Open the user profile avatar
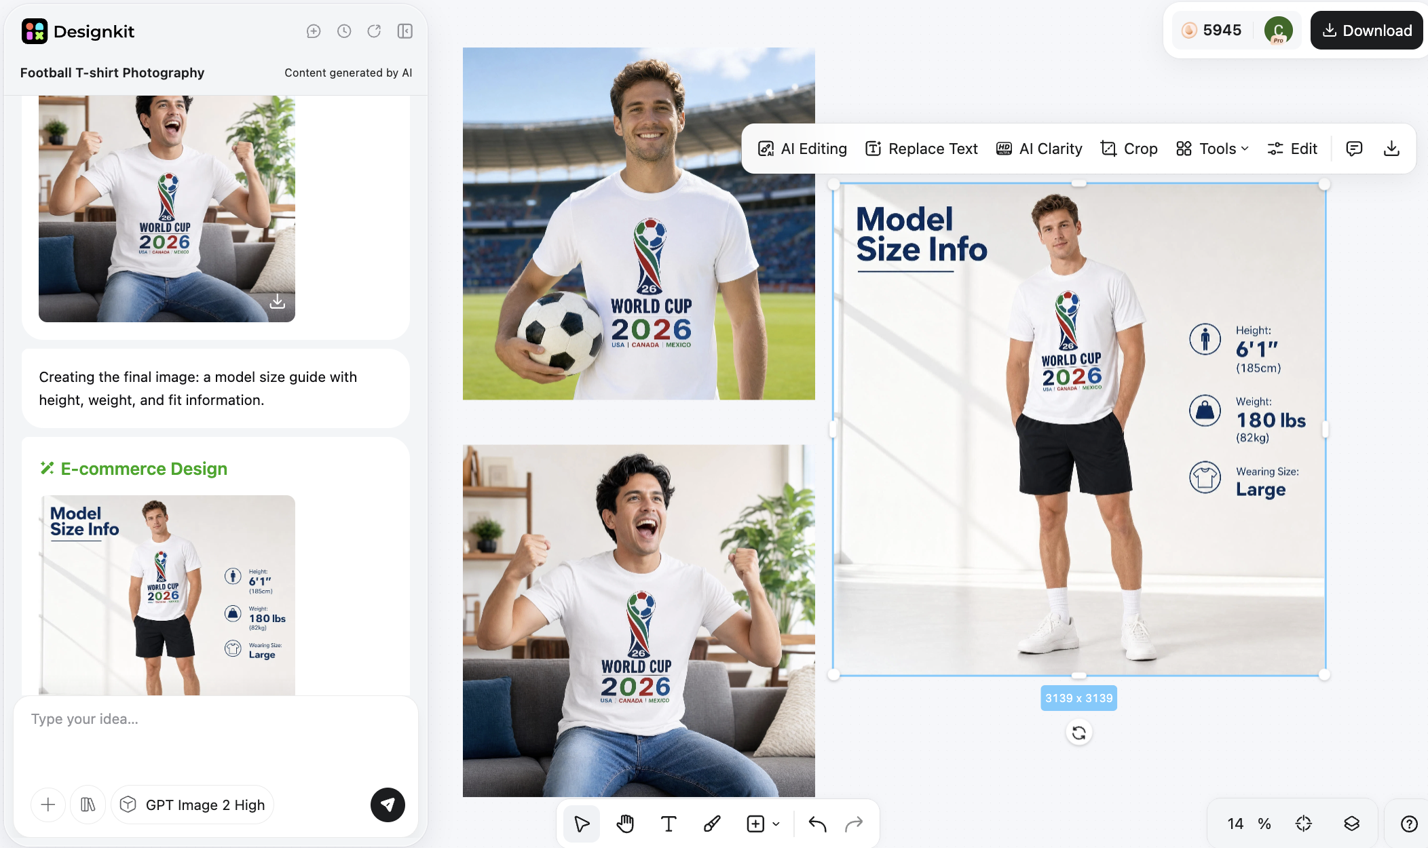The image size is (1428, 848). pyautogui.click(x=1279, y=31)
